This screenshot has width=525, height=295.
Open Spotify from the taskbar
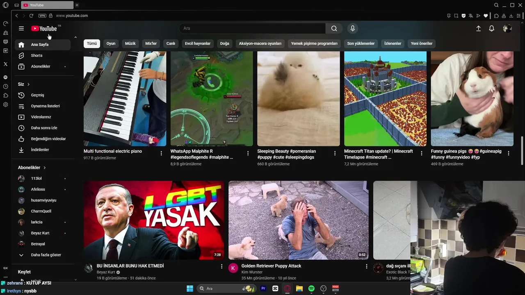pyautogui.click(x=311, y=288)
